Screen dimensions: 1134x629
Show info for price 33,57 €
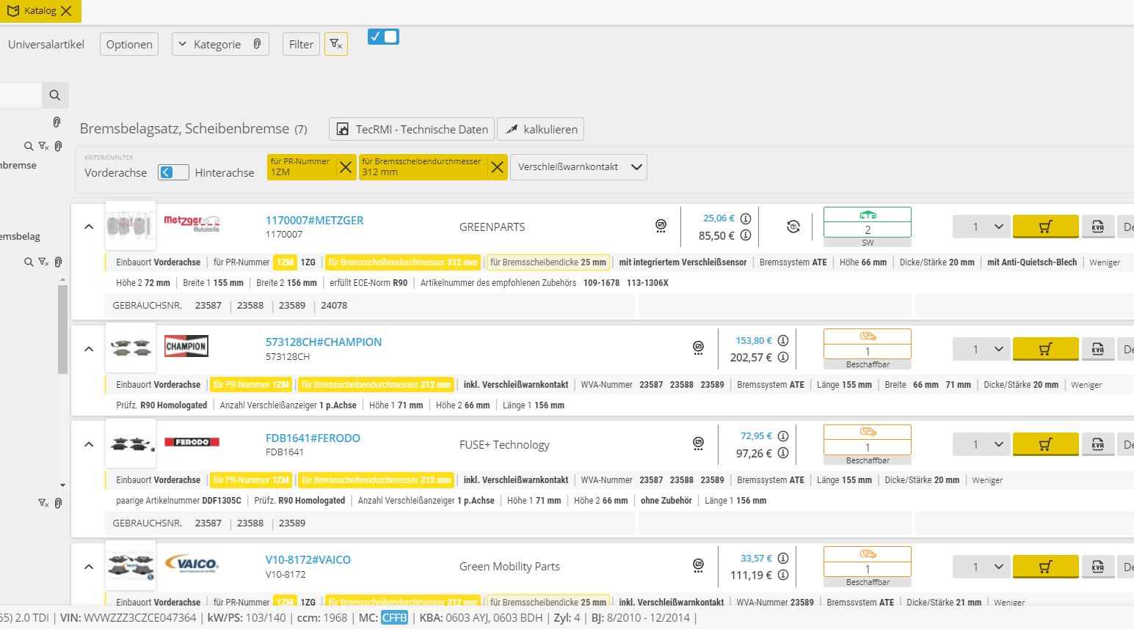783,558
